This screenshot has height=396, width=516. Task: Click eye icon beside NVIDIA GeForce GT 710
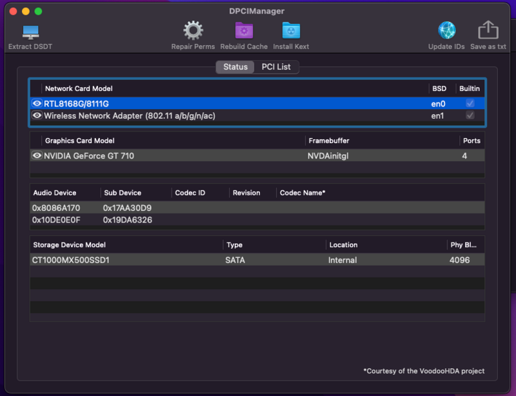coord(37,155)
